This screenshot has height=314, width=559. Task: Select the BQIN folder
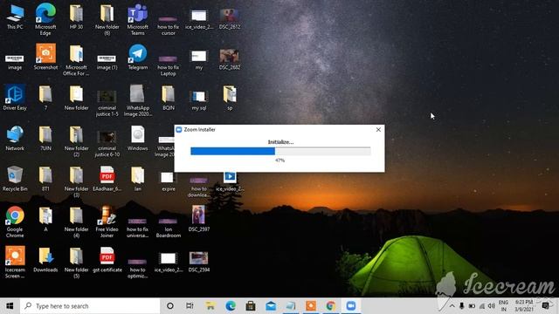169,98
